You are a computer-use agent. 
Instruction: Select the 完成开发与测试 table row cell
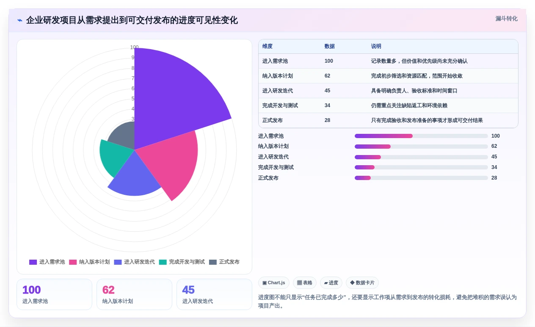point(280,105)
